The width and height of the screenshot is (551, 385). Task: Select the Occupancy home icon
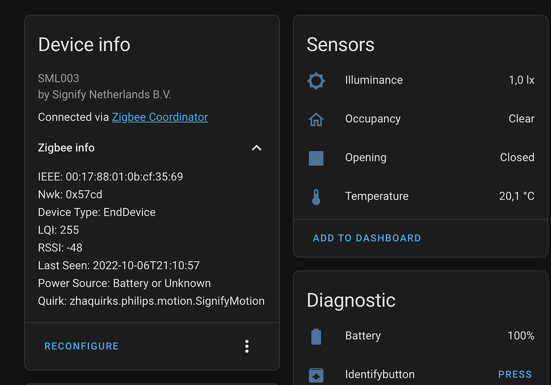pos(316,119)
